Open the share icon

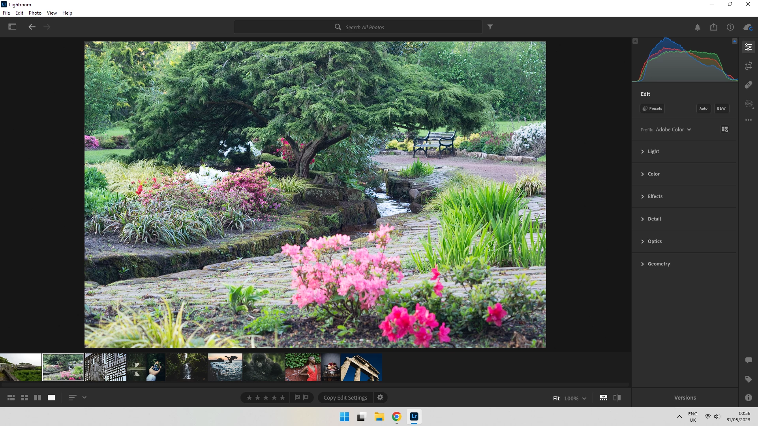click(x=714, y=27)
